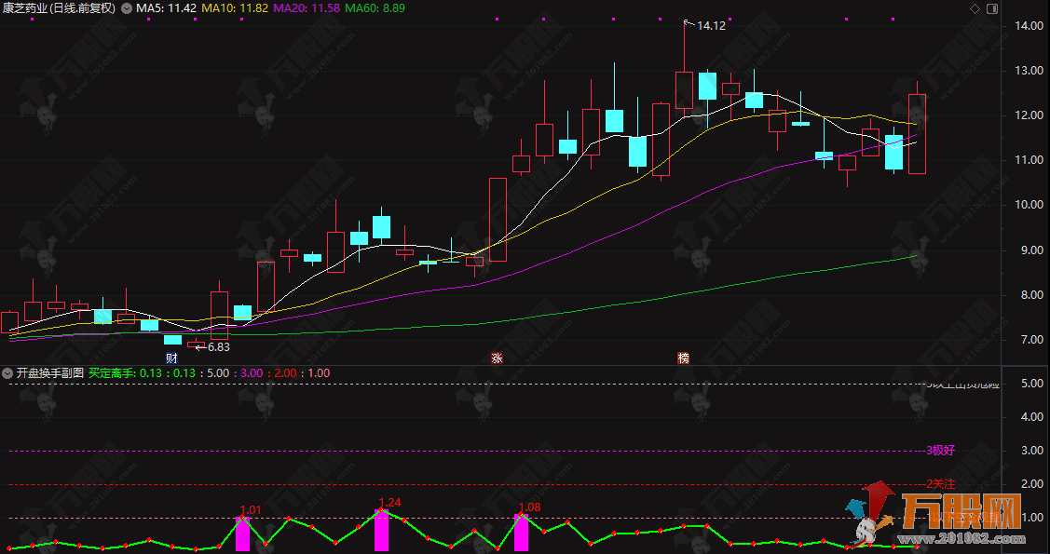Toggle the side panel icon at top-right
1050x554 pixels.
[x=990, y=8]
